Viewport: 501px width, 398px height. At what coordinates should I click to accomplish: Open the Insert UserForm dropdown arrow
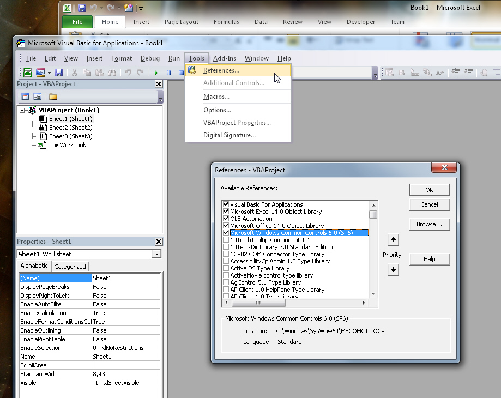point(49,73)
